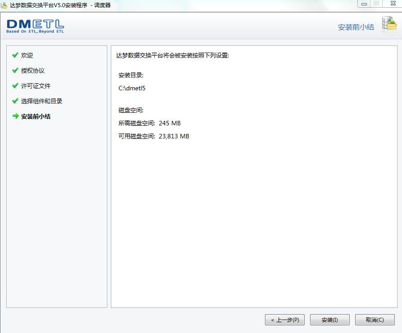The image size is (402, 333).
Task: Cancel setup with the 取消(C) button
Action: coord(375,320)
